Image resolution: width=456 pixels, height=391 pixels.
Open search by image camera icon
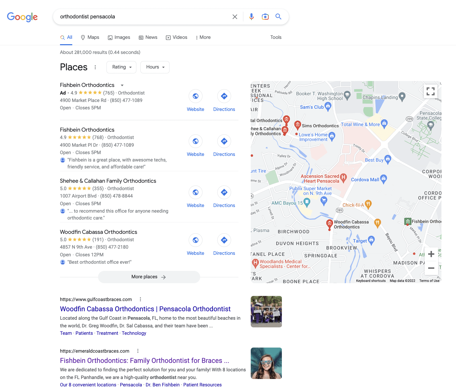(x=265, y=17)
